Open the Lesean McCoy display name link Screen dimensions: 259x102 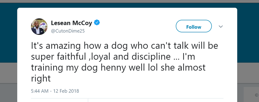coord(71,23)
